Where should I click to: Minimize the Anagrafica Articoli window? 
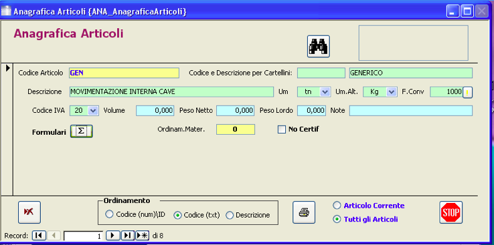452,12
